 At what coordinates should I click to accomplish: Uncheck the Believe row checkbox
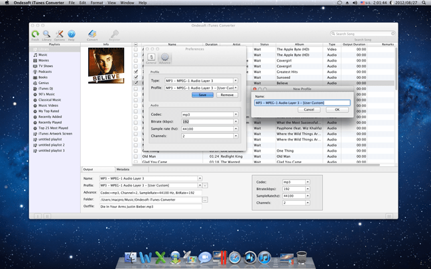pyautogui.click(x=136, y=83)
